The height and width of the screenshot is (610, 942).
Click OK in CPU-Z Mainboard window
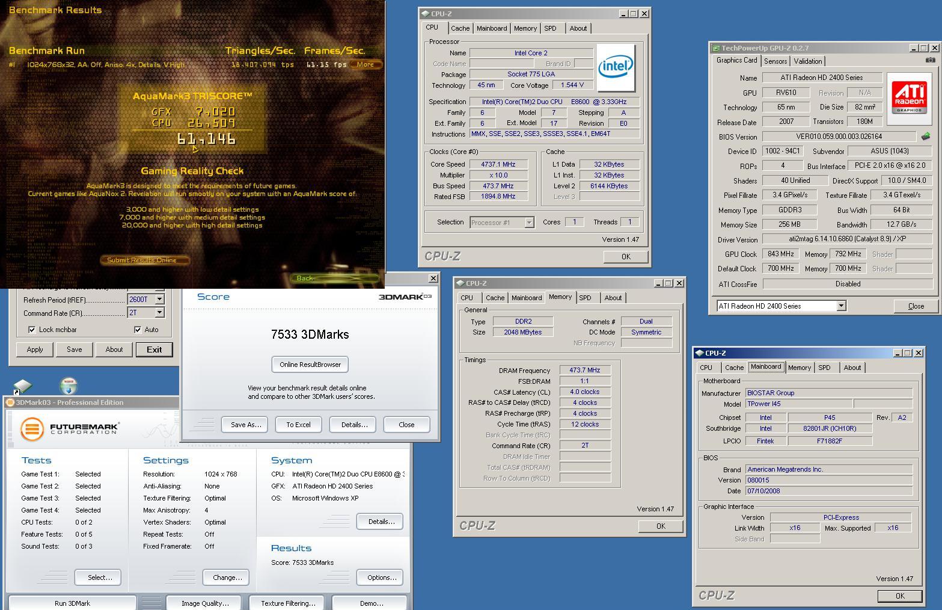[x=900, y=596]
